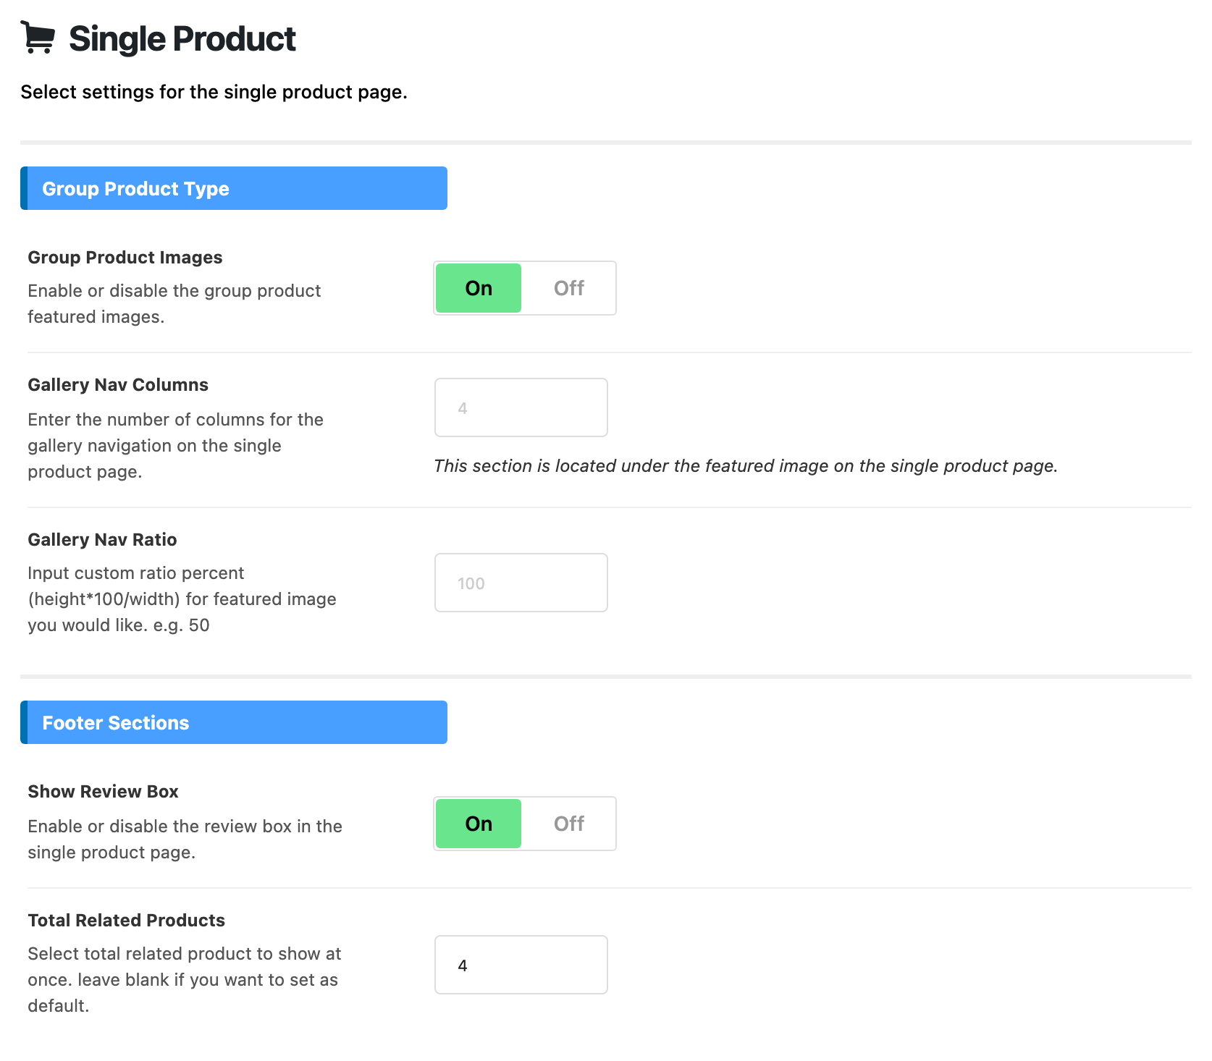Click the Group Product Images label

pos(125,258)
